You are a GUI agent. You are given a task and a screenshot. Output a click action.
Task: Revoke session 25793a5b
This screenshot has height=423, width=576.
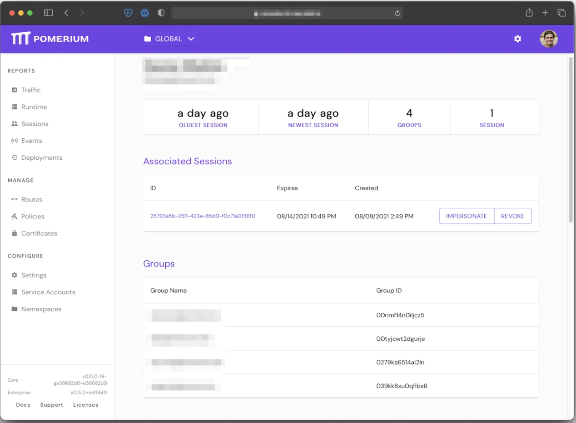512,216
